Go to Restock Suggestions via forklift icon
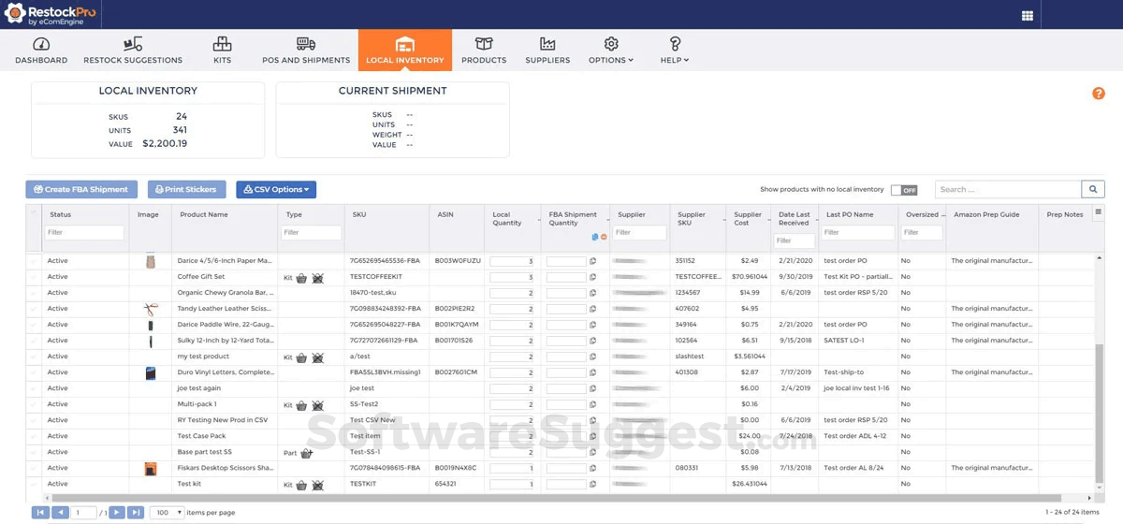Image resolution: width=1123 pixels, height=524 pixels. 133,44
